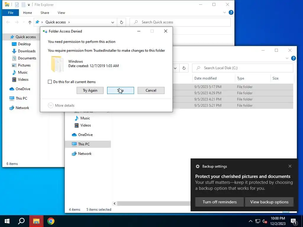Select the row dated 9/5/2023 5:17 PM

[233, 87]
